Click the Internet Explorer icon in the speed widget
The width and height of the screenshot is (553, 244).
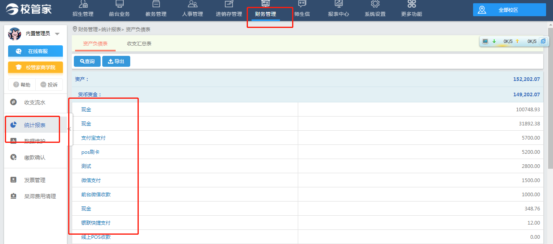pyautogui.click(x=543, y=41)
